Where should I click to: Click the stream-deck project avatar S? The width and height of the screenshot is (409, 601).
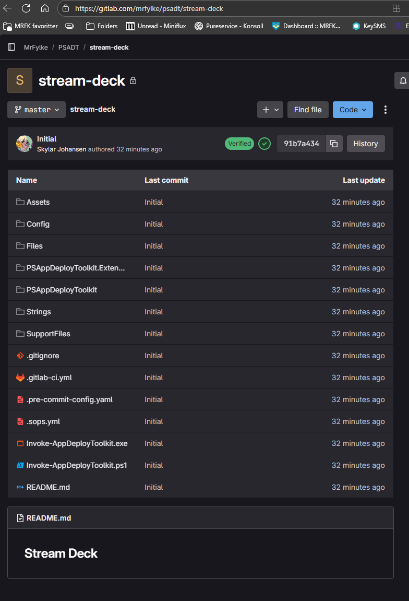tap(20, 80)
